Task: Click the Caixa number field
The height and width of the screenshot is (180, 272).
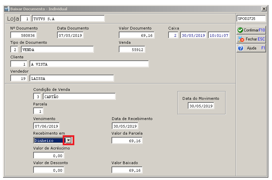Action: tap(173, 35)
